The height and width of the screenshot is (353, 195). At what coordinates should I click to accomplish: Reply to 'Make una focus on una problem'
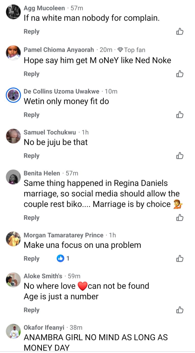click(x=31, y=259)
